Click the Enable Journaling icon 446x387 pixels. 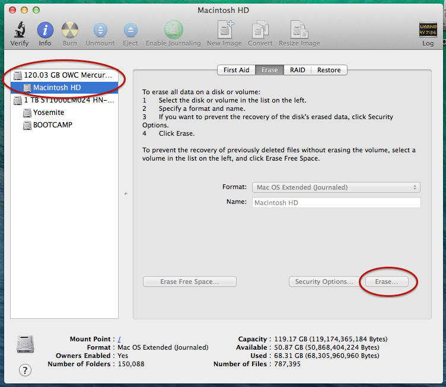pyautogui.click(x=173, y=30)
